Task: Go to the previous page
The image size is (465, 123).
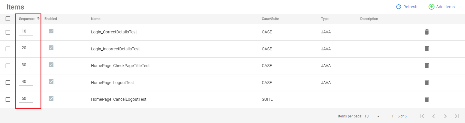Action: [x=434, y=116]
